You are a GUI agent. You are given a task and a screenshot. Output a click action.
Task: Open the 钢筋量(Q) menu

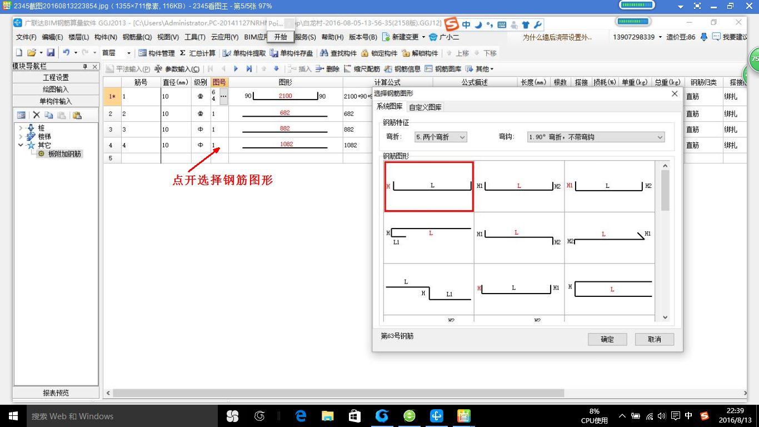tap(137, 37)
